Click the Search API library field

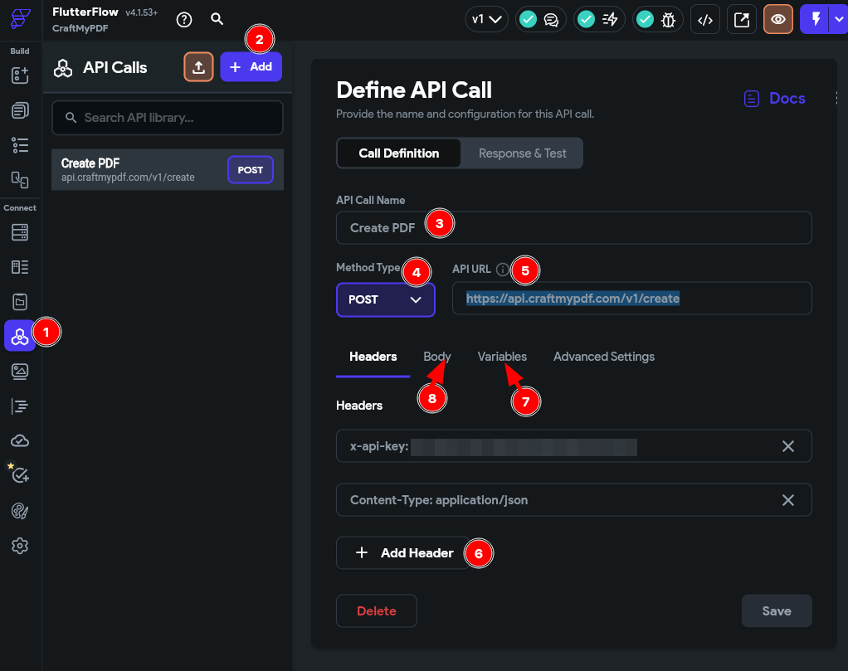[168, 118]
